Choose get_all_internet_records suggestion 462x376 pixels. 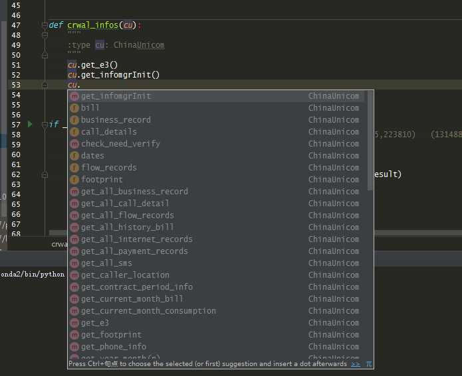point(216,239)
